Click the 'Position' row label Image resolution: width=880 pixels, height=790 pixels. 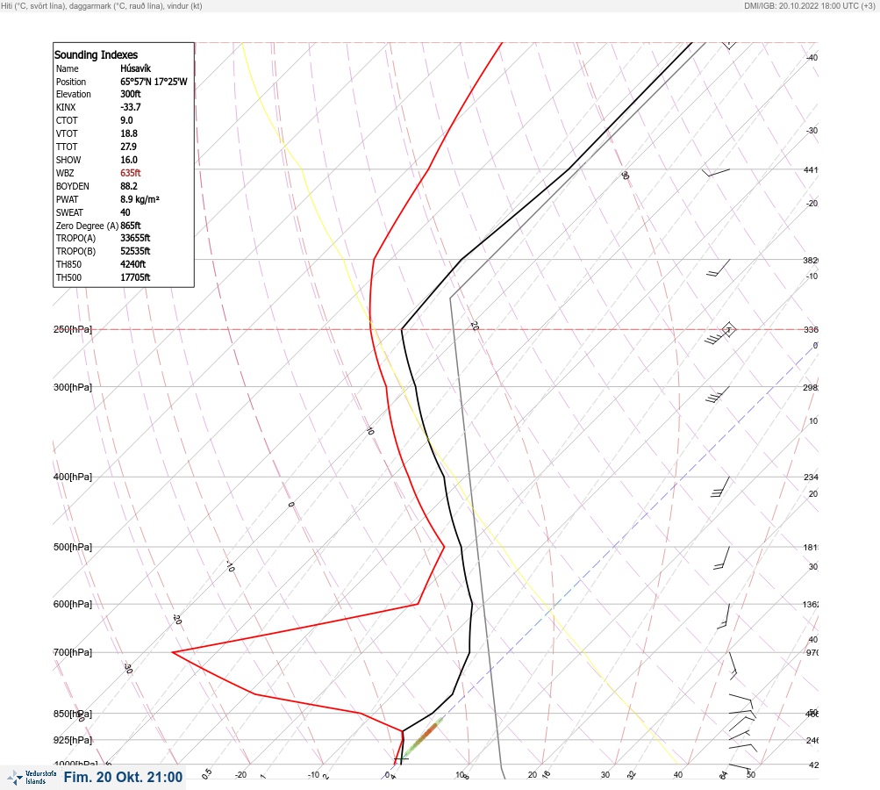pyautogui.click(x=71, y=82)
